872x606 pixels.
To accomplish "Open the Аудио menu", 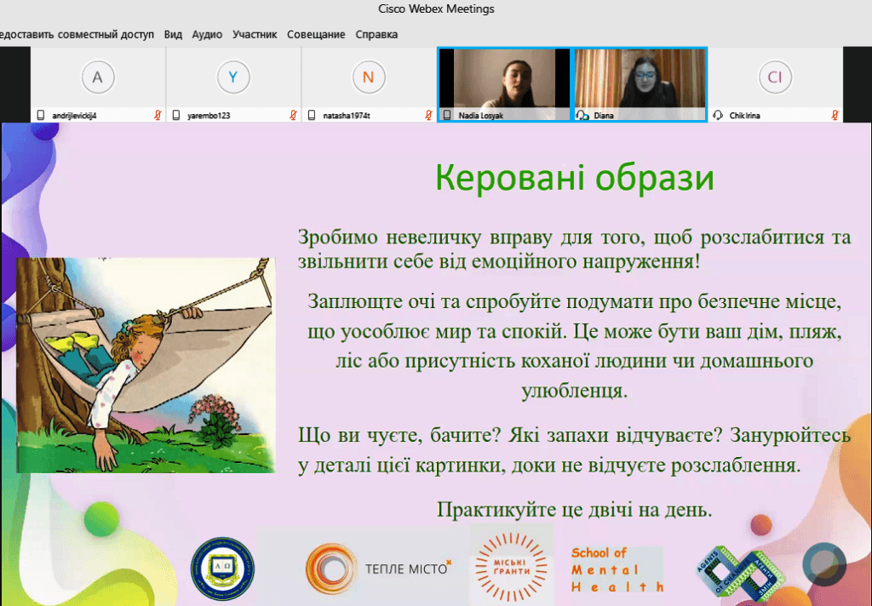I will [x=207, y=34].
